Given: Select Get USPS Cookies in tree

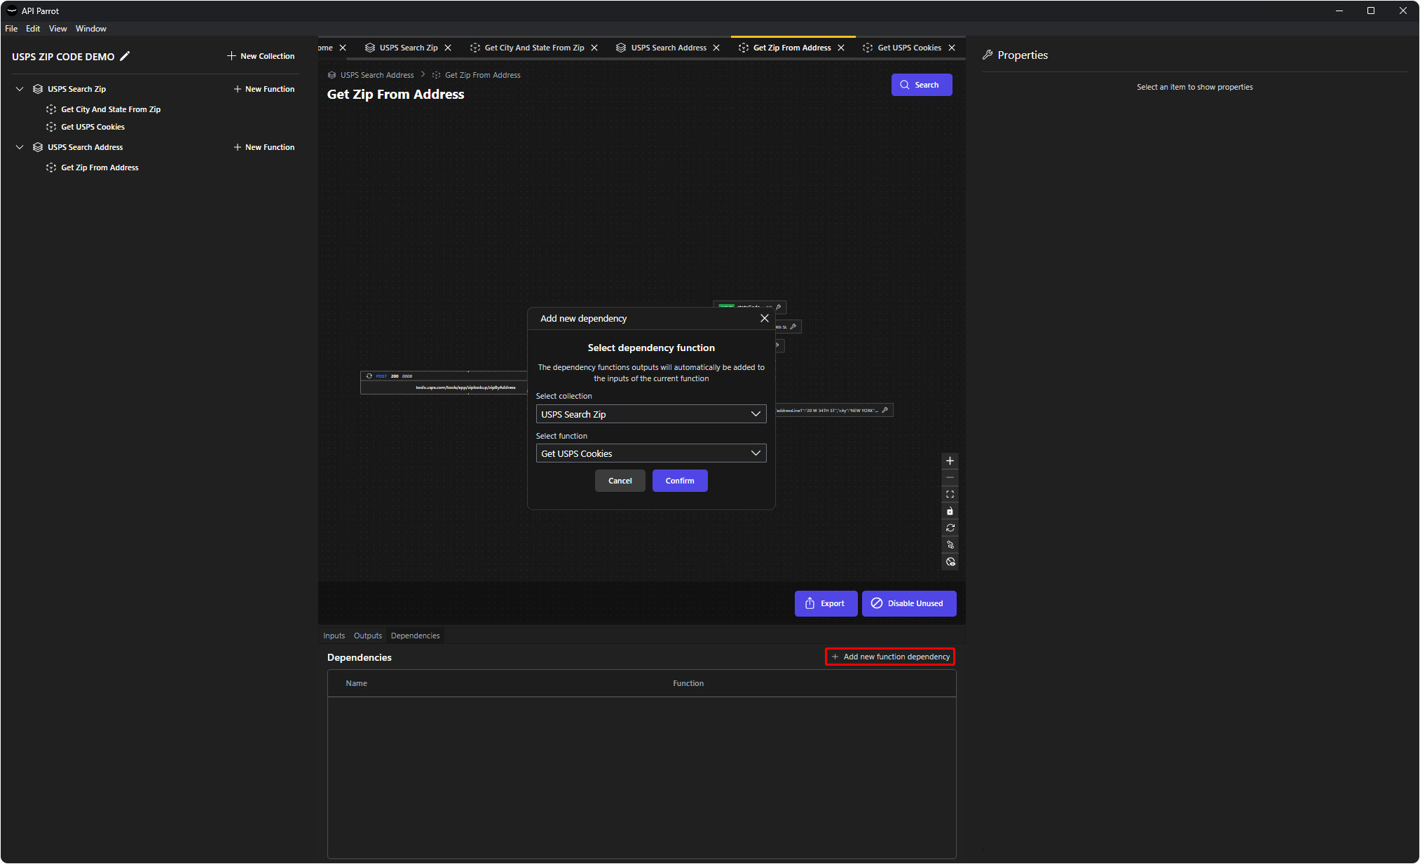Looking at the screenshot, I should click(x=93, y=127).
